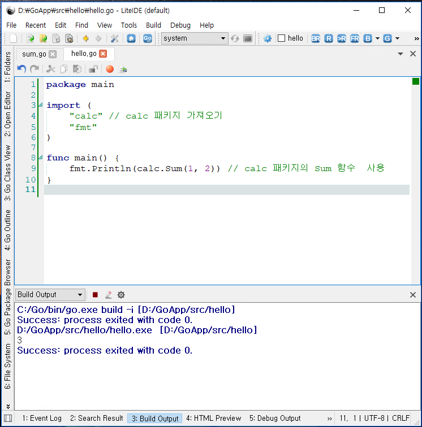The width and height of the screenshot is (422, 427).
Task: Click the Go document icon in toolbar
Action: click(148, 38)
